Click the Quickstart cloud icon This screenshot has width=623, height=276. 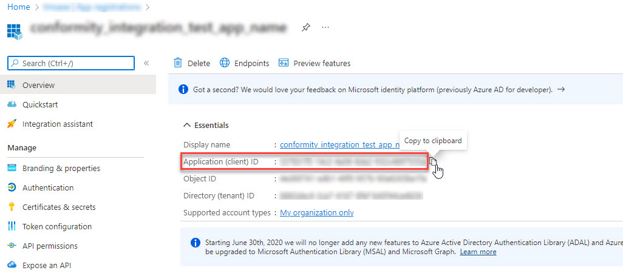12,104
